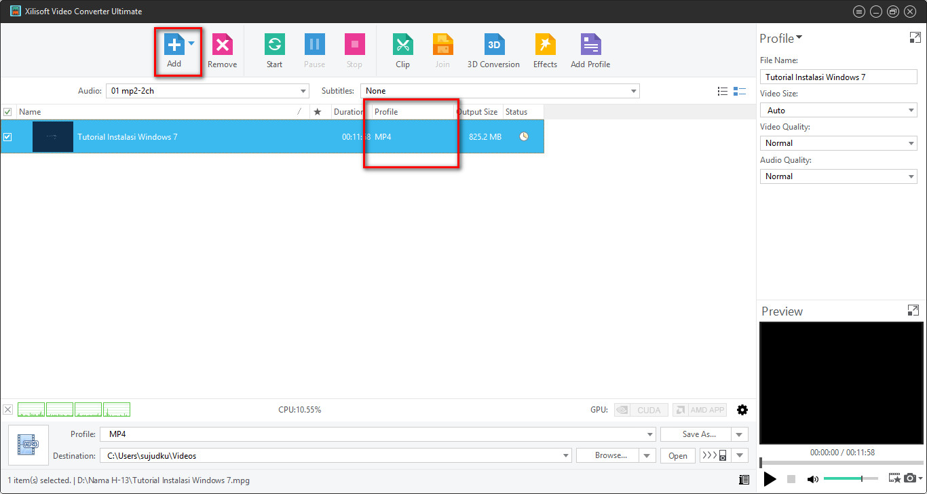Click the export to device icon button
The image size is (927, 494).
(715, 455)
